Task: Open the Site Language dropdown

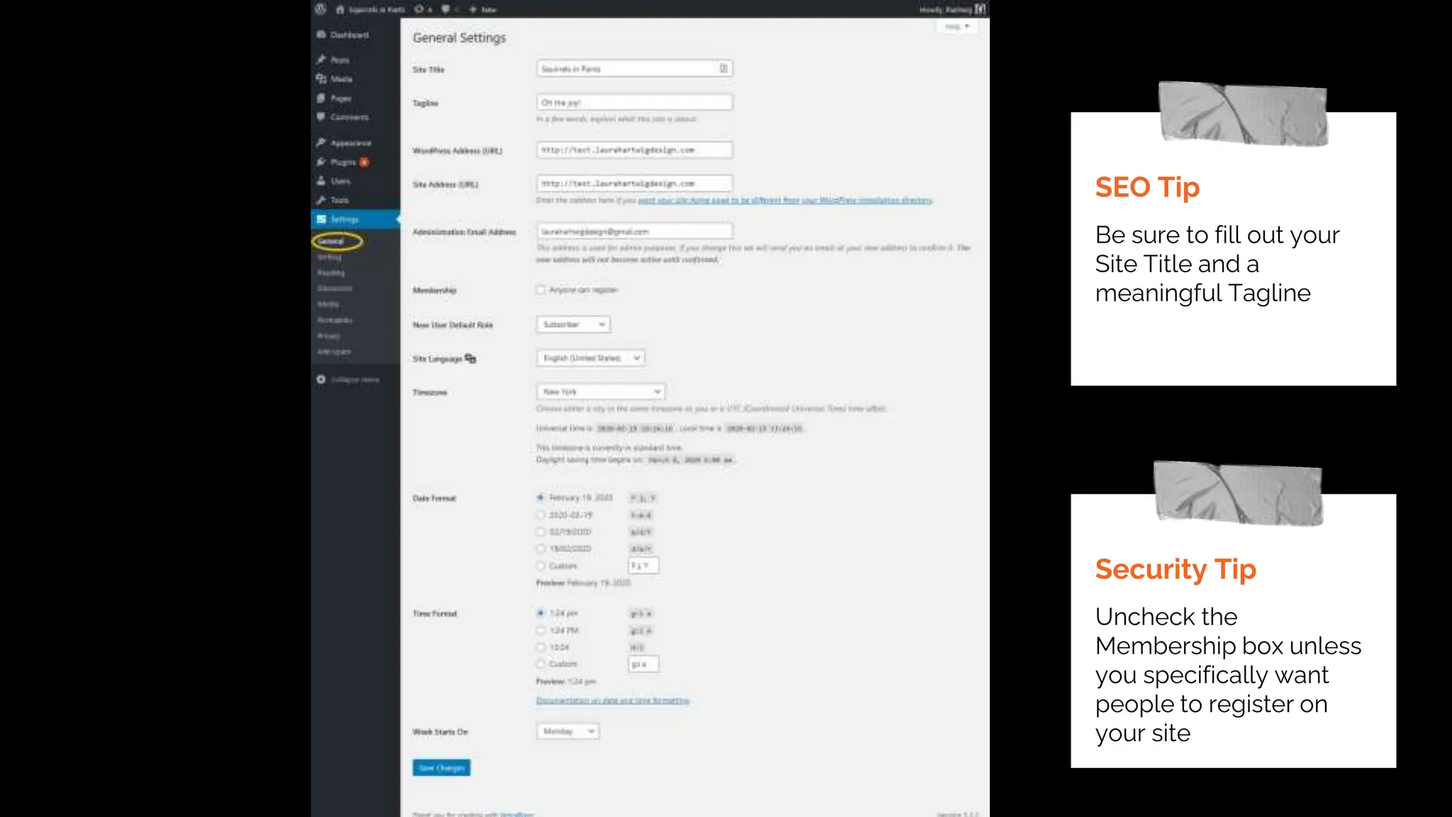Action: [591, 358]
